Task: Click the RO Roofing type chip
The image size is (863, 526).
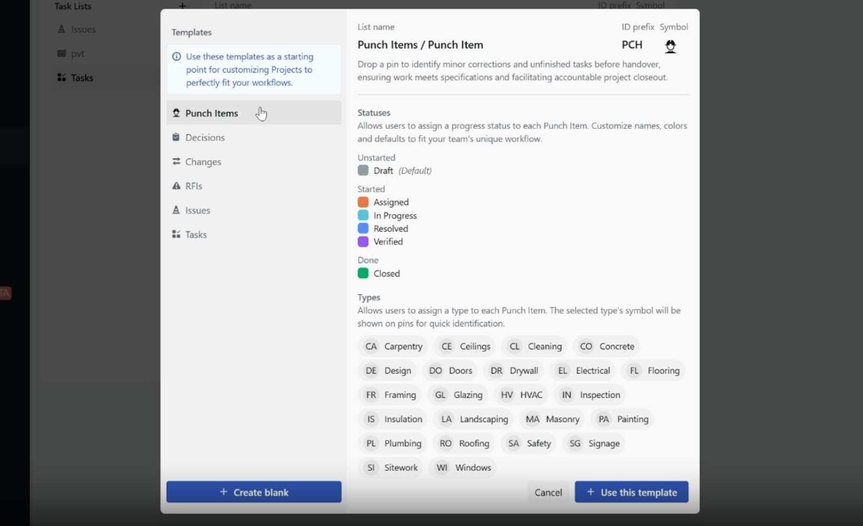Action: coord(464,444)
